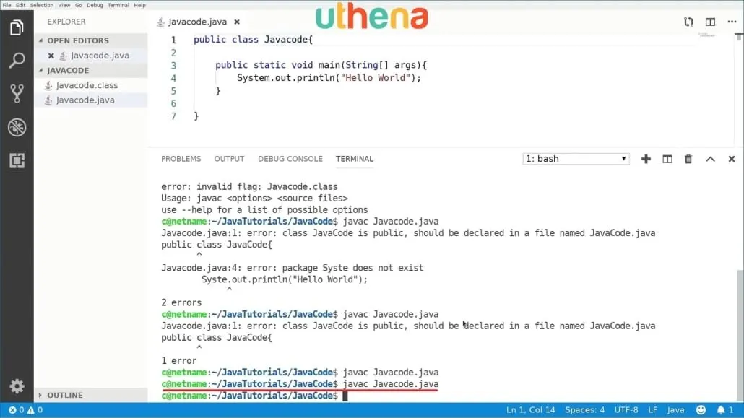The height and width of the screenshot is (418, 744).
Task: Open notifications bell in status bar
Action: click(x=724, y=410)
